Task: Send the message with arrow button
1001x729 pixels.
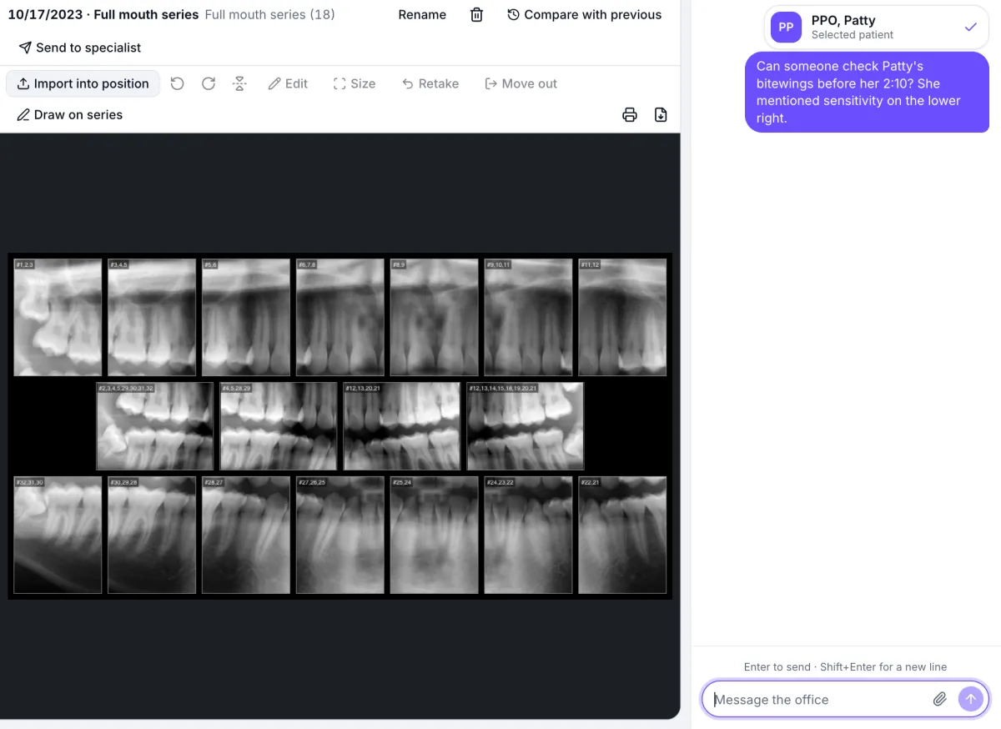Action: (970, 699)
